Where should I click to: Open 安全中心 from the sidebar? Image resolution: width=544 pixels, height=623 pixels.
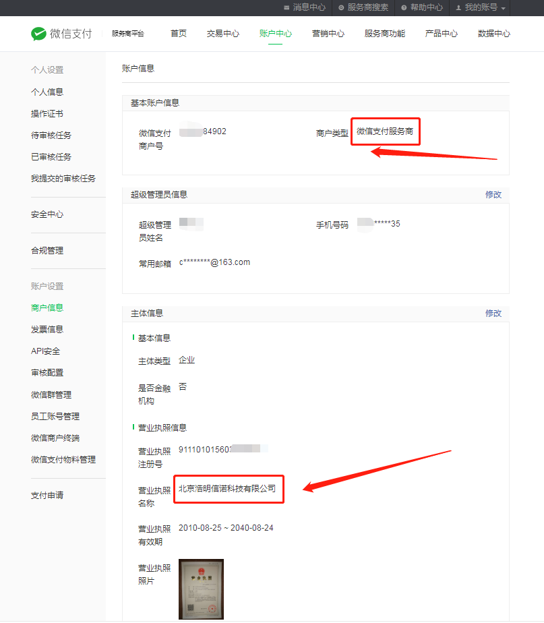point(47,214)
